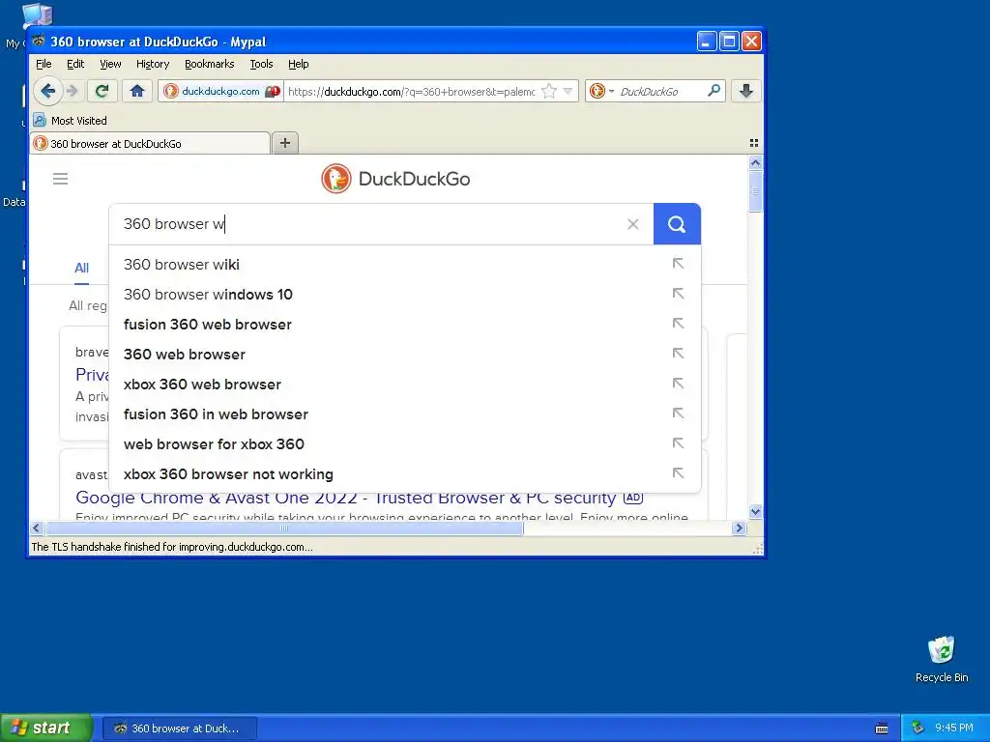The image size is (990, 742).
Task: Click the horizontal scrollbar thumb
Action: pos(284,528)
